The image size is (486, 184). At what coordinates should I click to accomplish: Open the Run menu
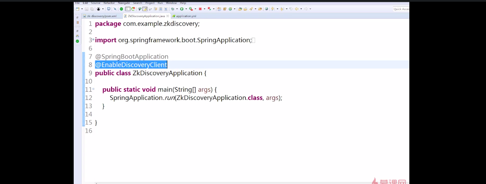[x=160, y=3]
